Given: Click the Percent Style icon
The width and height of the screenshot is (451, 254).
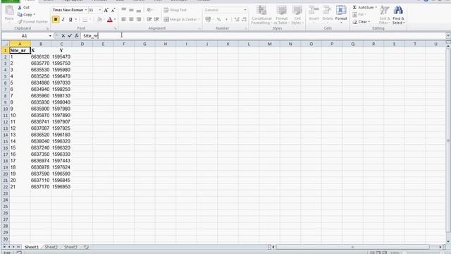Looking at the screenshot, I should coord(218,20).
